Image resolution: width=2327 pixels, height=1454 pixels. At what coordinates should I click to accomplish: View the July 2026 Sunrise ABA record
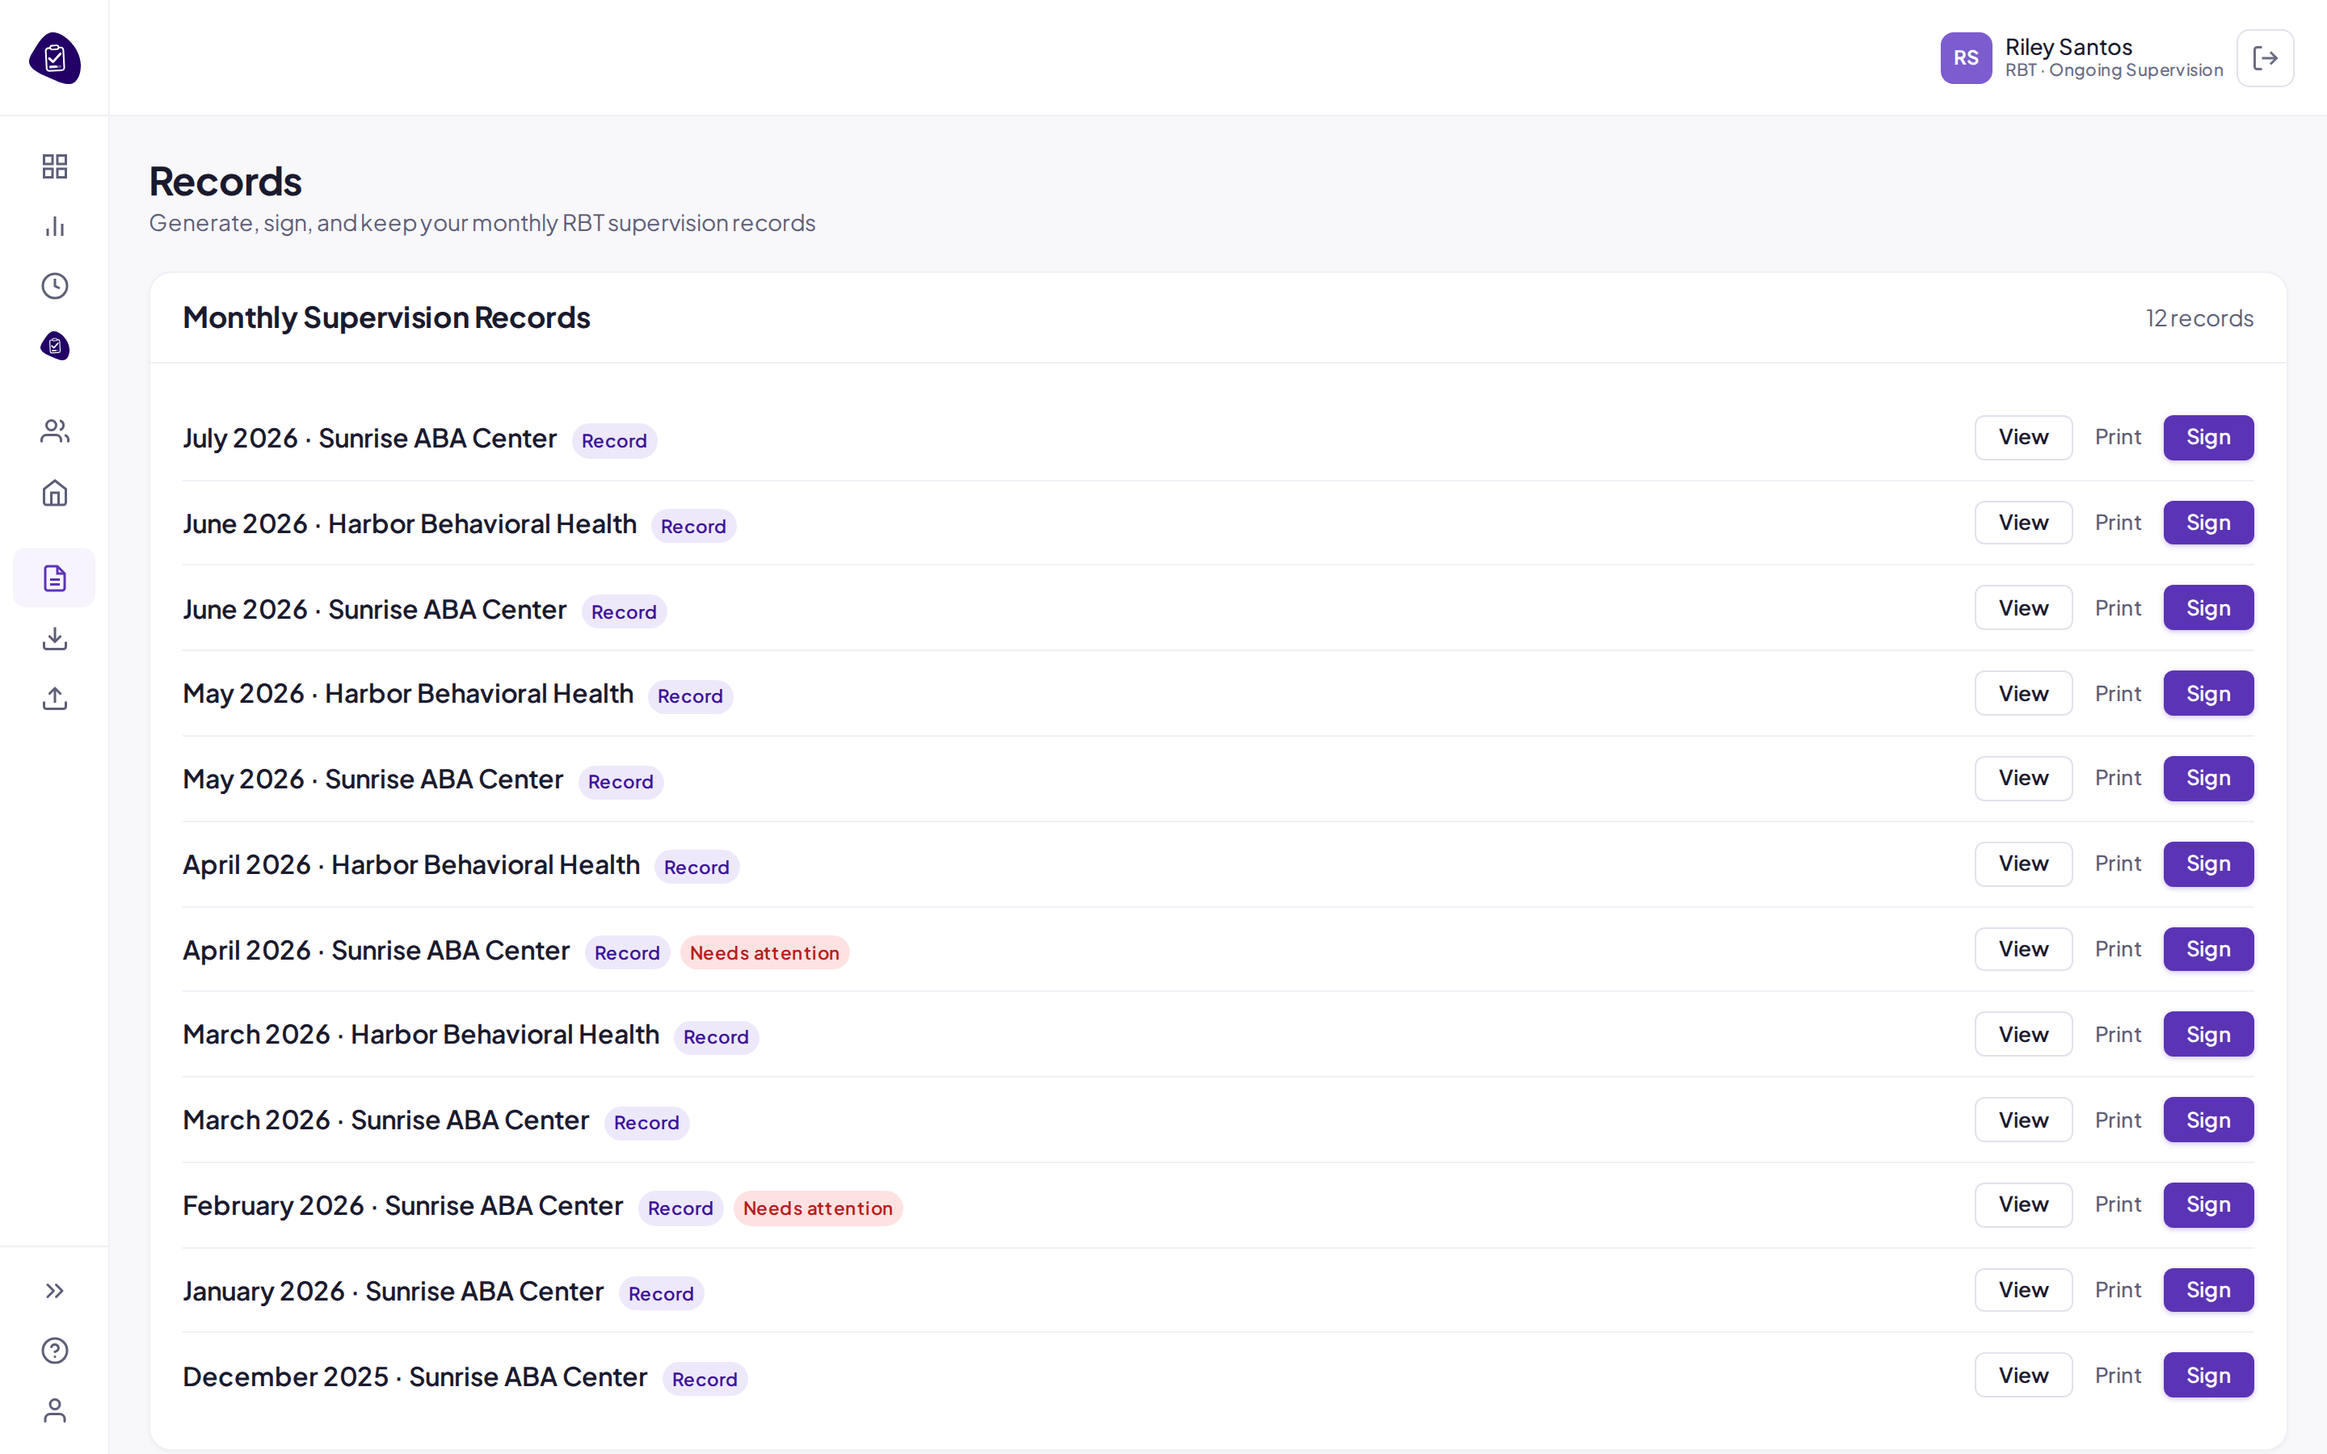click(2023, 438)
